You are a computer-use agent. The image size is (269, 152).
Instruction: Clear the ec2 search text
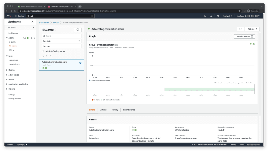click(92, 16)
